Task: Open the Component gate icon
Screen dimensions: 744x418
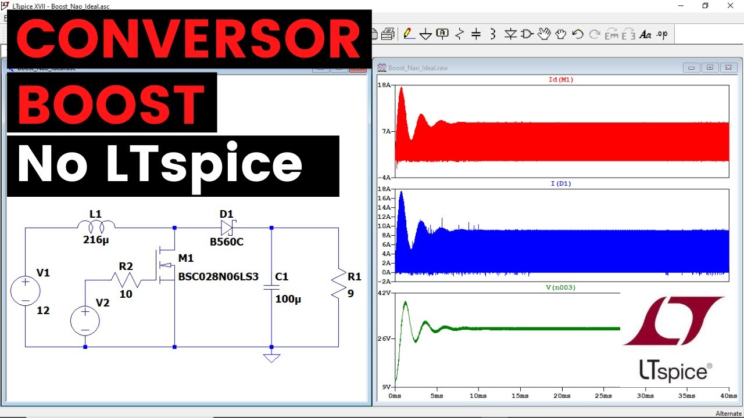Action: click(x=527, y=34)
